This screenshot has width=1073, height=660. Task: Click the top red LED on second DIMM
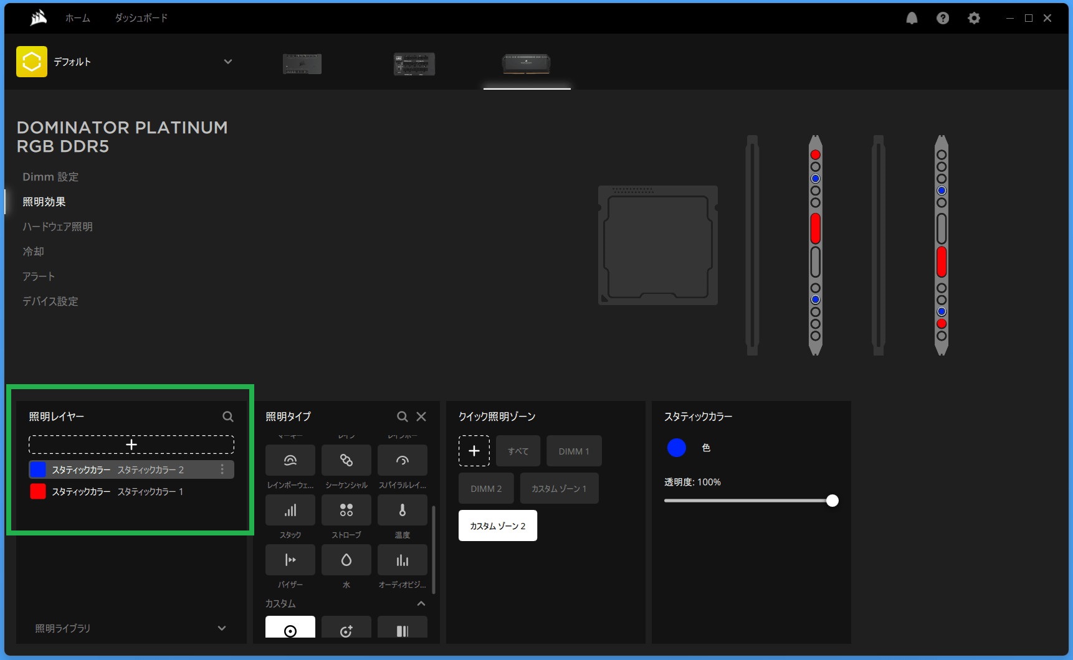pos(815,154)
